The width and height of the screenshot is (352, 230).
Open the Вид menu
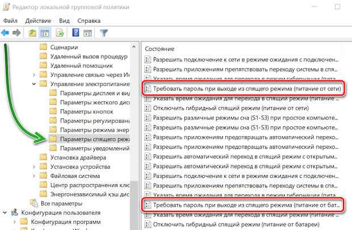(64, 21)
